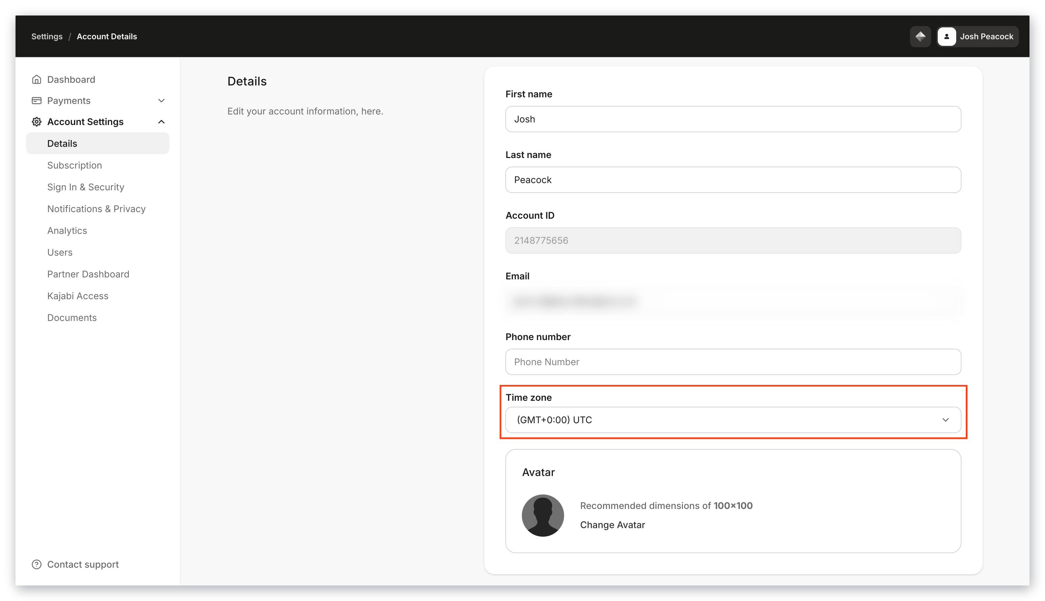Click the Account Settings gear icon
Screen dimensions: 1045x601
(x=36, y=121)
